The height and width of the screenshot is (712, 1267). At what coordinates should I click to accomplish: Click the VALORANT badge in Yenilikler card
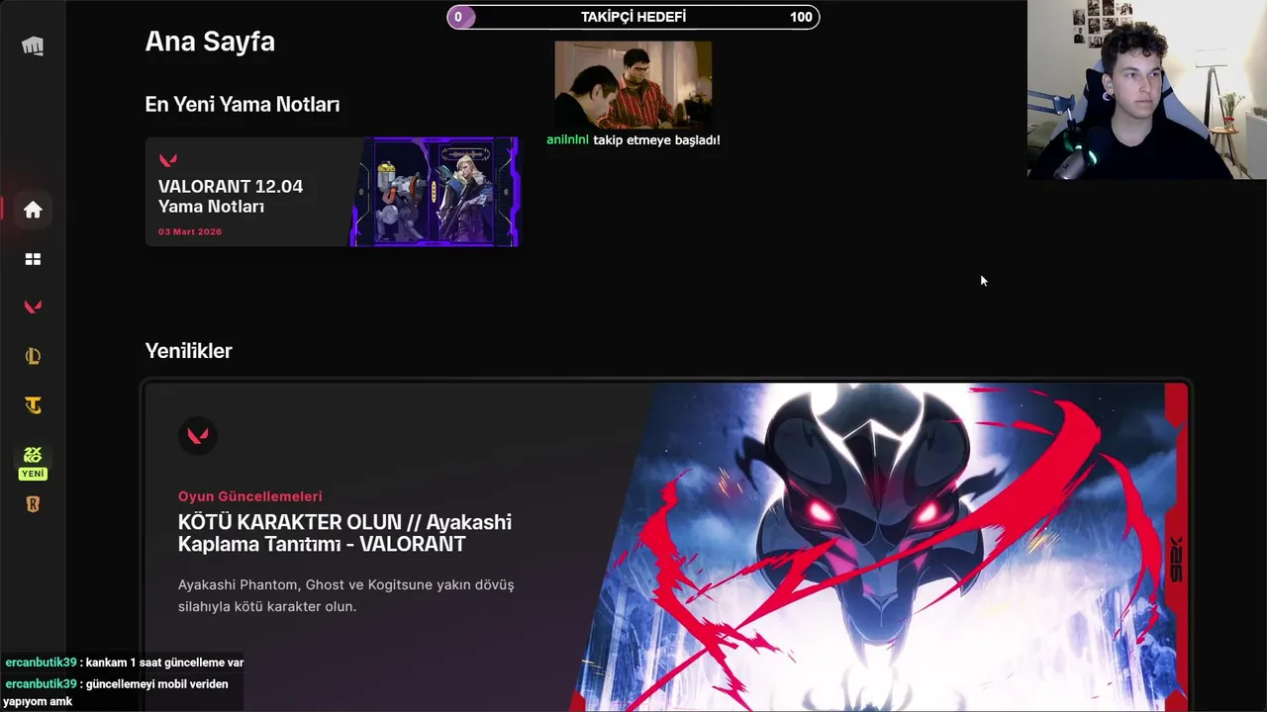coord(197,435)
